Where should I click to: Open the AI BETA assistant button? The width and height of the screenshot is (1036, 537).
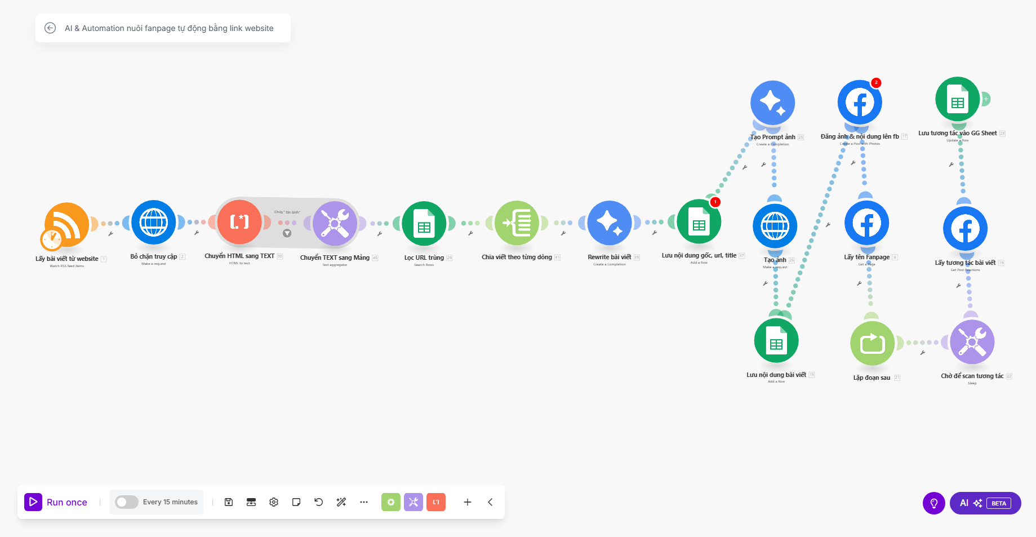985,503
